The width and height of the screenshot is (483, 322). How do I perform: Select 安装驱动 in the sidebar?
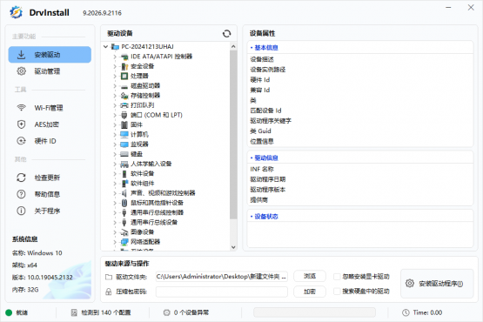tap(50, 55)
